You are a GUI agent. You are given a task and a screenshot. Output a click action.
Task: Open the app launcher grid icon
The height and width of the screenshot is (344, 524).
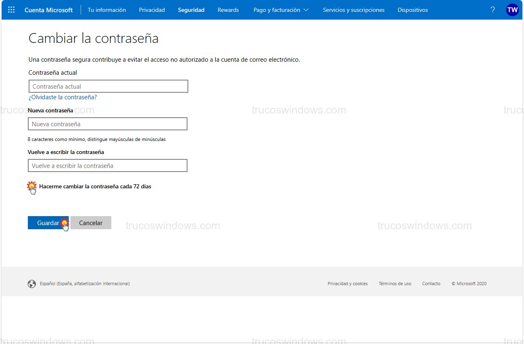click(11, 10)
